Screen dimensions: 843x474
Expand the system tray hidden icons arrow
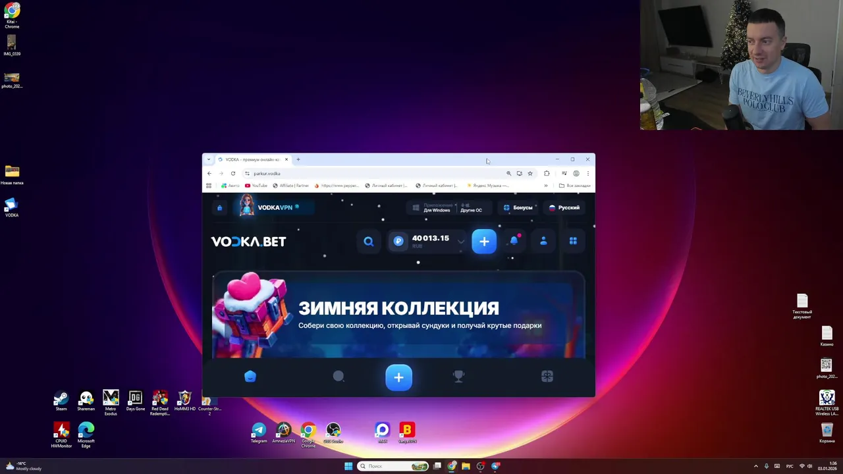755,466
